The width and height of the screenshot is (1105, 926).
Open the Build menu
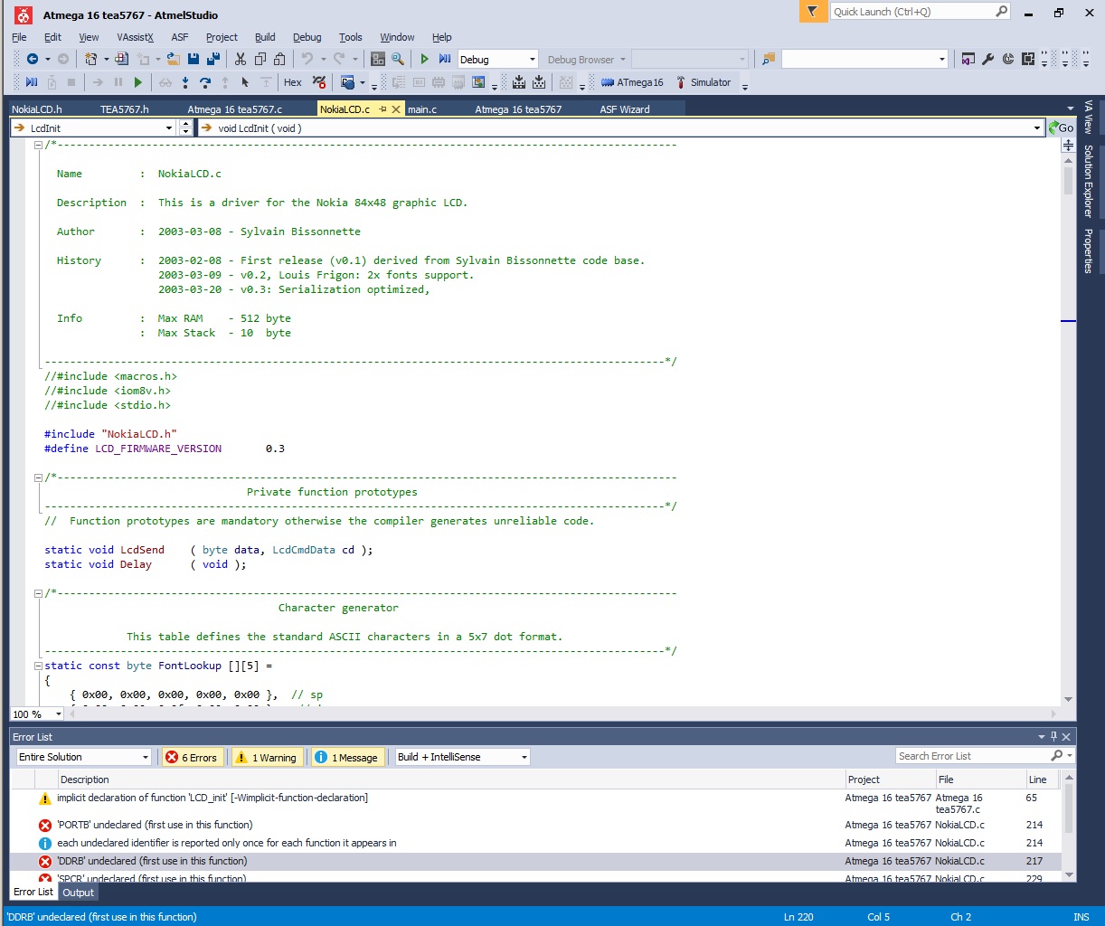coord(265,37)
